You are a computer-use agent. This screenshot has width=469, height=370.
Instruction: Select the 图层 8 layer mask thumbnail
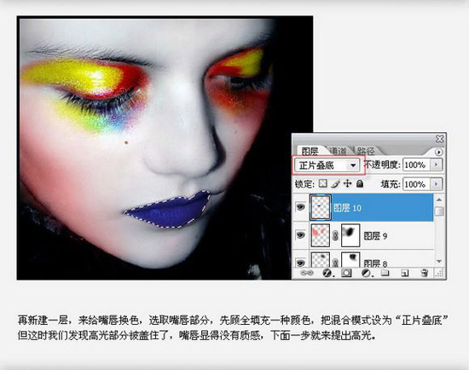click(x=350, y=260)
